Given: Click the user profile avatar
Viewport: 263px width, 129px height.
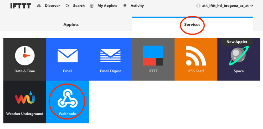Looking at the screenshot, I should (x=198, y=6).
